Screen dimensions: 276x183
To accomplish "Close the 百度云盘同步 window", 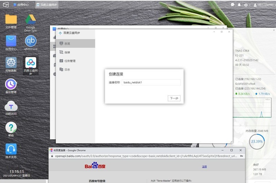I will coord(229,32).
